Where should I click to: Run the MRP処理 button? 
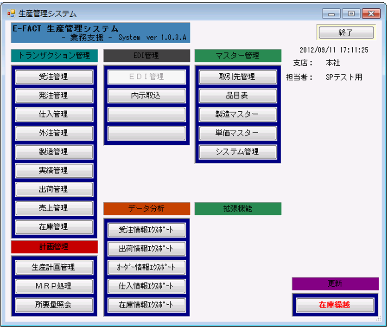pyautogui.click(x=54, y=286)
